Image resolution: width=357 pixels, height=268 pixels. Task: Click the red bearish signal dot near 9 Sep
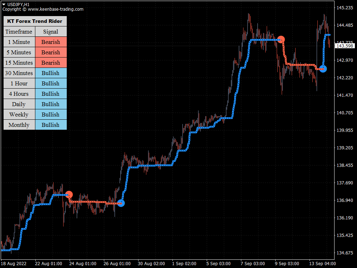(281, 39)
